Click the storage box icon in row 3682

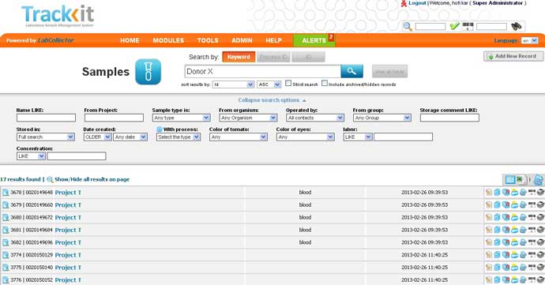click(506, 242)
